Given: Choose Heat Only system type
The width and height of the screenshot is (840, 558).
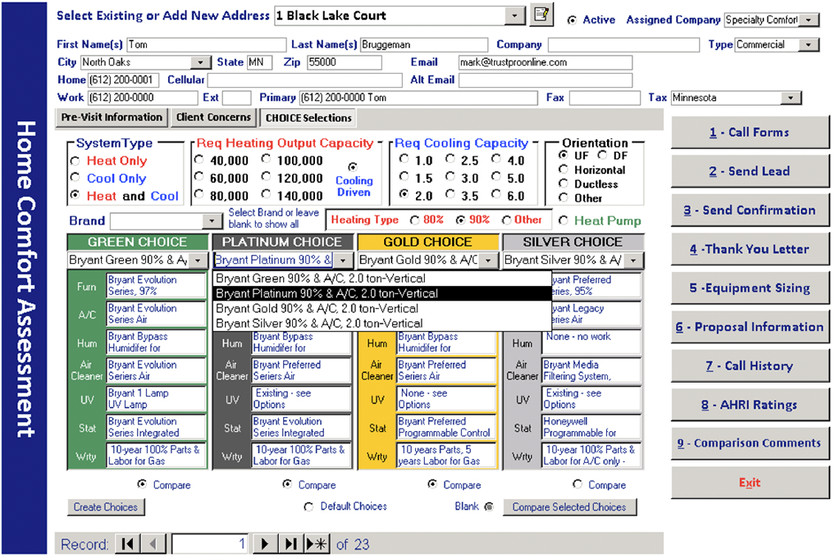Looking at the screenshot, I should 75,161.
